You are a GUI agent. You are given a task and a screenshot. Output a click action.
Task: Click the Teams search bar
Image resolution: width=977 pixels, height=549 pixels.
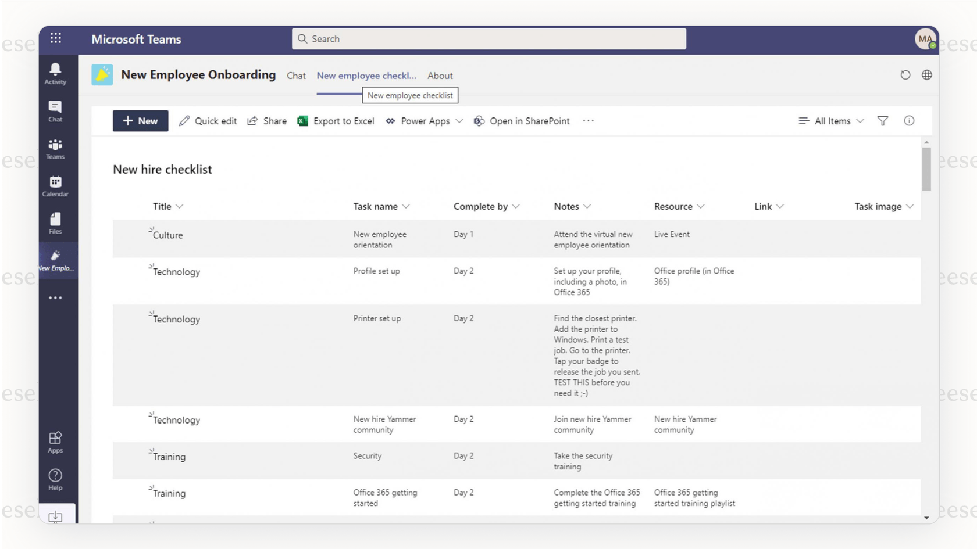[489, 39]
